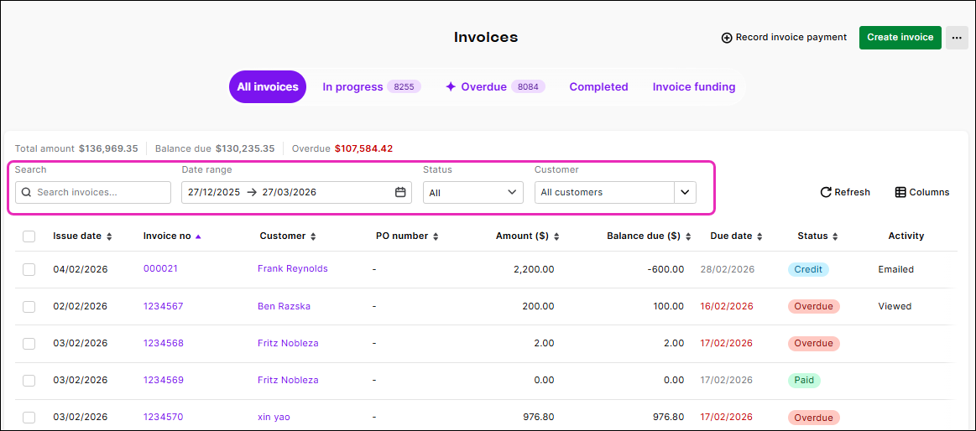Sort by the Amount ($) column arrows
The width and height of the screenshot is (976, 431).
556,236
